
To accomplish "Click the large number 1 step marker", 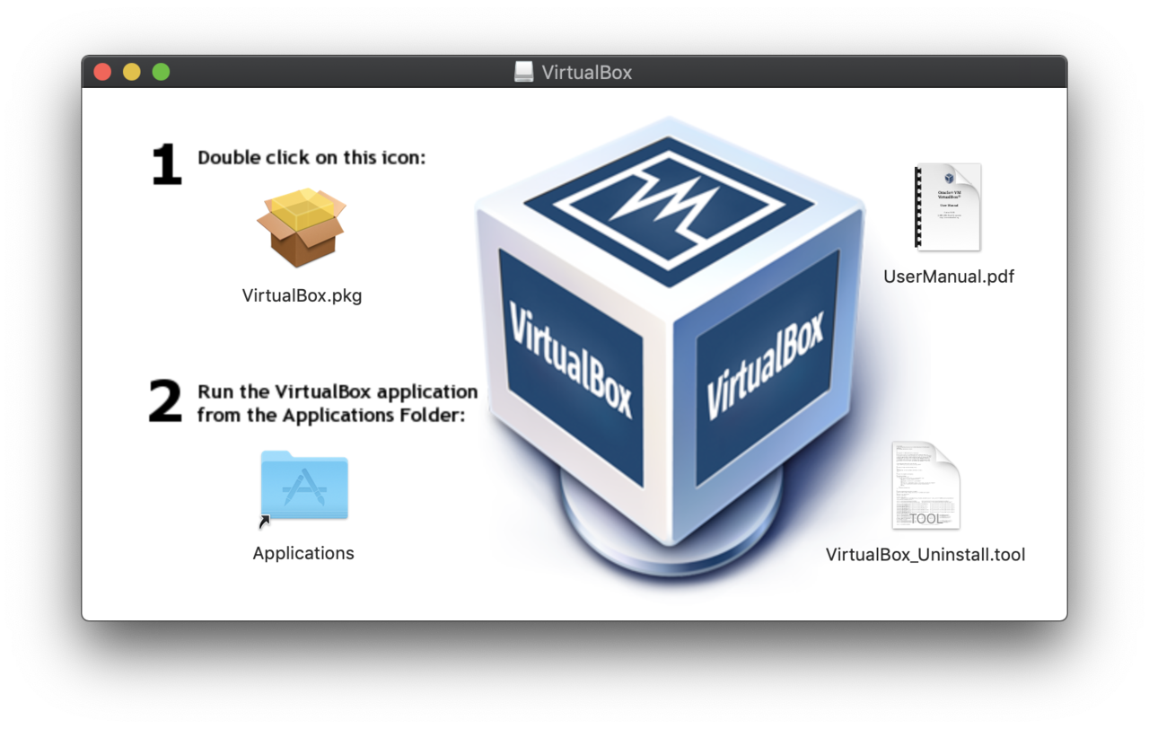I will pyautogui.click(x=166, y=165).
